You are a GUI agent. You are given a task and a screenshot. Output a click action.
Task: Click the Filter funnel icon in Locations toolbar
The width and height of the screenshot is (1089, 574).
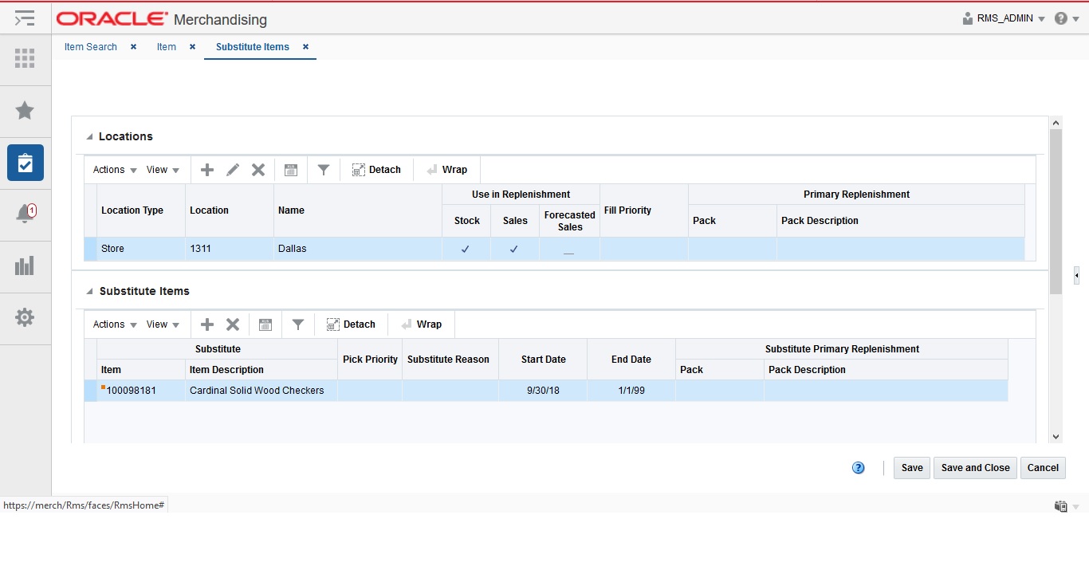(x=324, y=170)
